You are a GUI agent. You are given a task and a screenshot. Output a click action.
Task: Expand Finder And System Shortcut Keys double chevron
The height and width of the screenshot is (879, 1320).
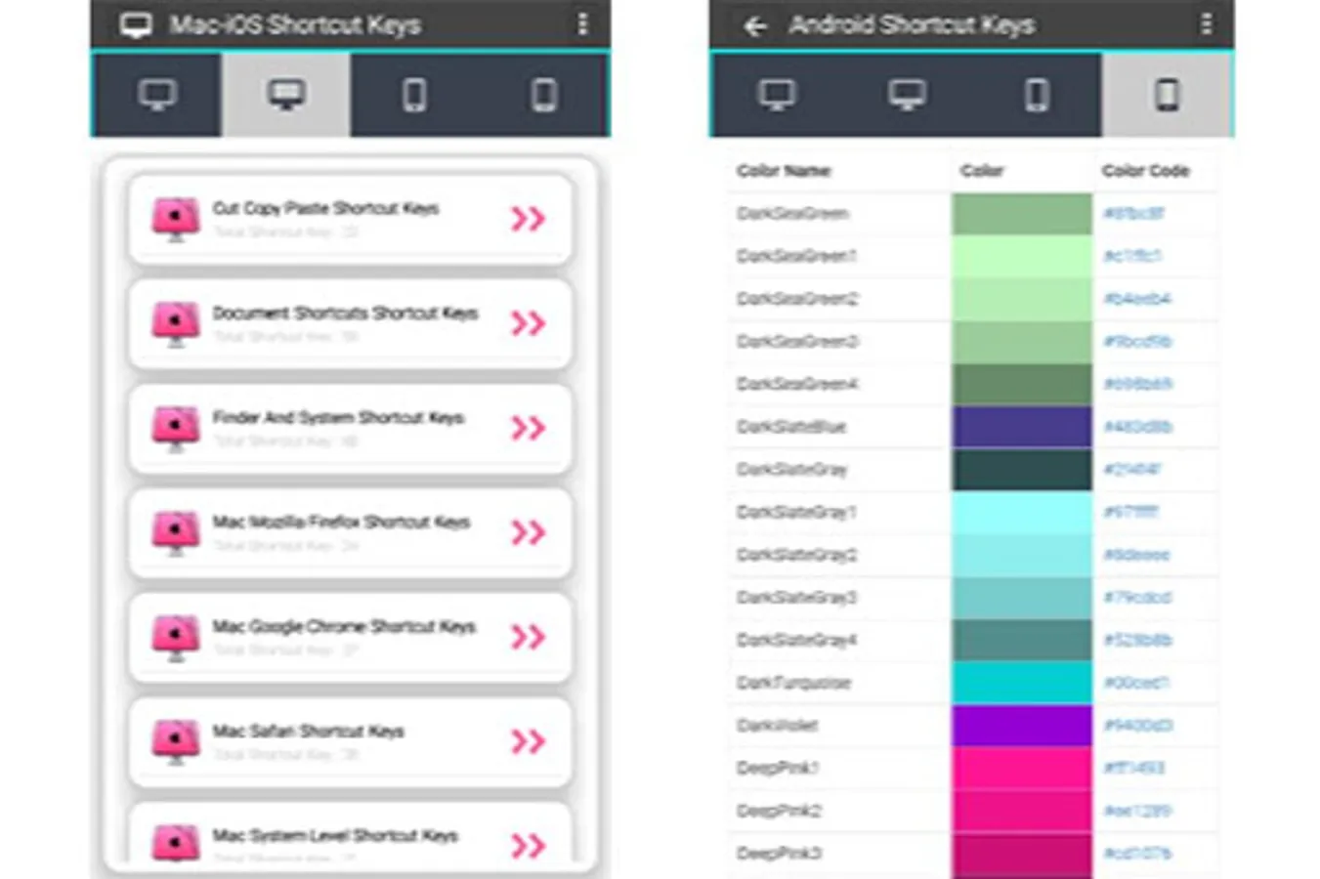[528, 427]
